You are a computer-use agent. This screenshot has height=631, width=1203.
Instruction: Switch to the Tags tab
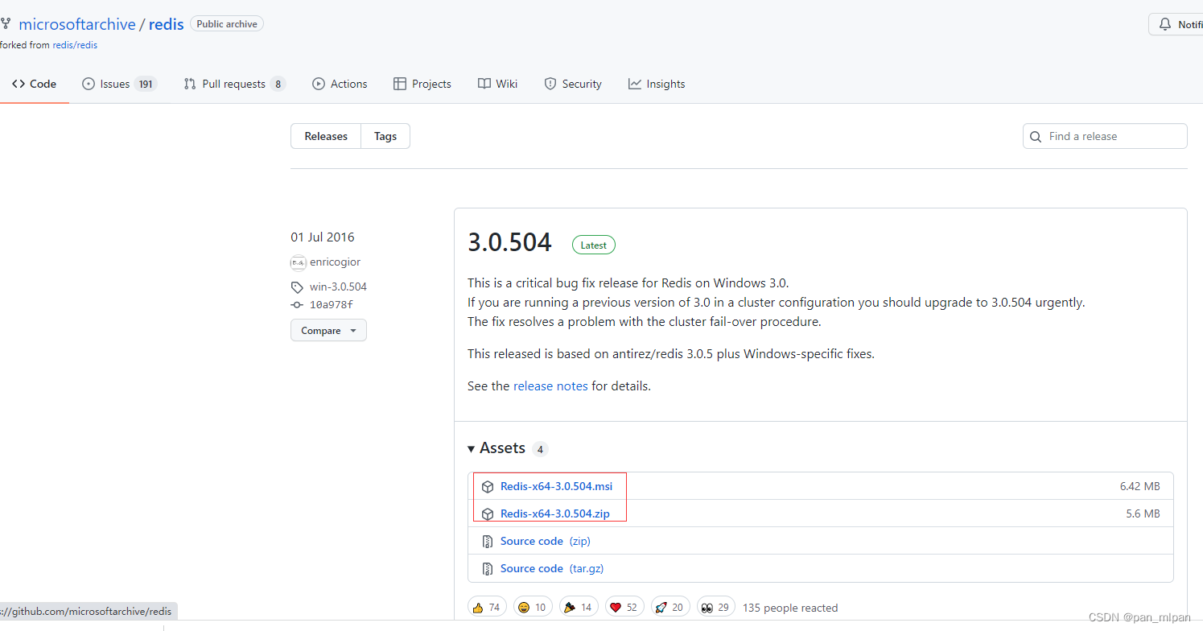385,137
